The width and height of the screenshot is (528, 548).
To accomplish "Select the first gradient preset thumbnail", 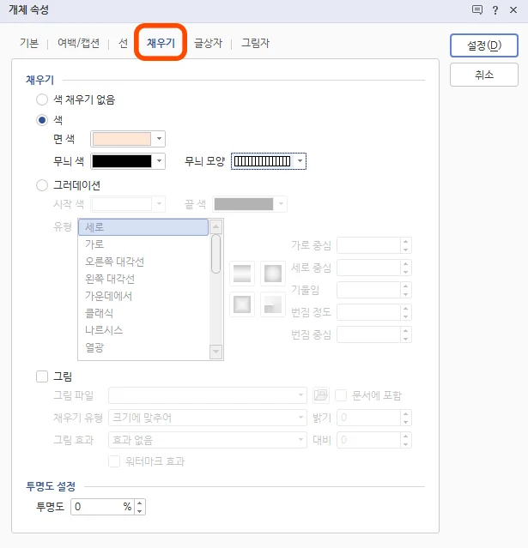I will pos(242,274).
